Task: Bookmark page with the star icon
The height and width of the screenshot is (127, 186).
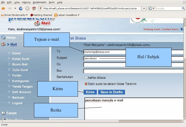Action: pyautogui.click(x=140, y=9)
